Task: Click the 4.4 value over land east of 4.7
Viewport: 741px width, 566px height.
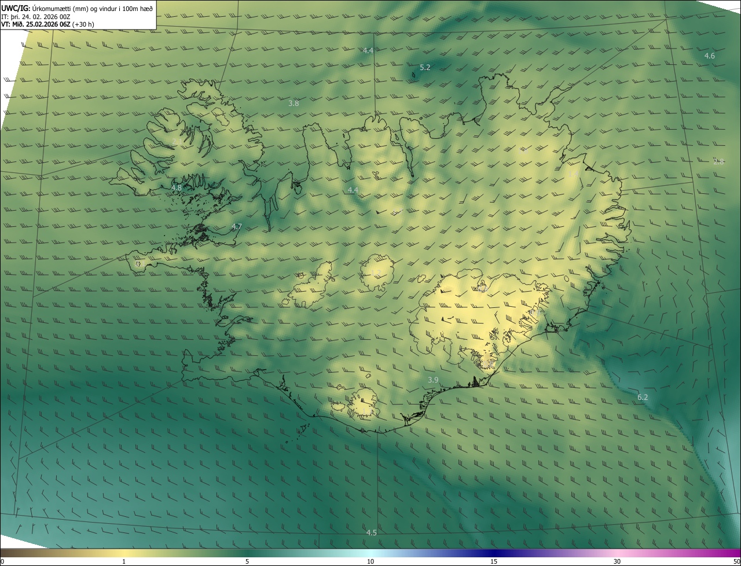Action: pos(353,190)
